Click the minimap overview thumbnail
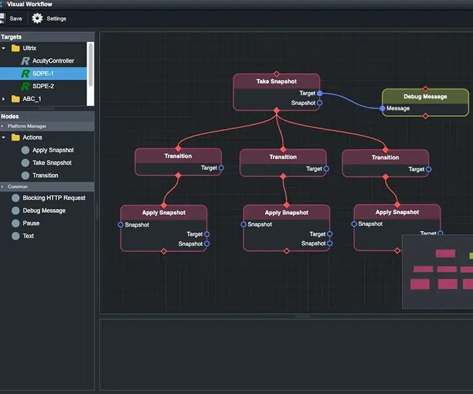473x394 pixels. coord(438,272)
